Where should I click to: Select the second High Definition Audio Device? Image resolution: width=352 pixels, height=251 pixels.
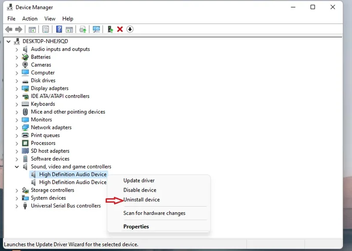(73, 182)
